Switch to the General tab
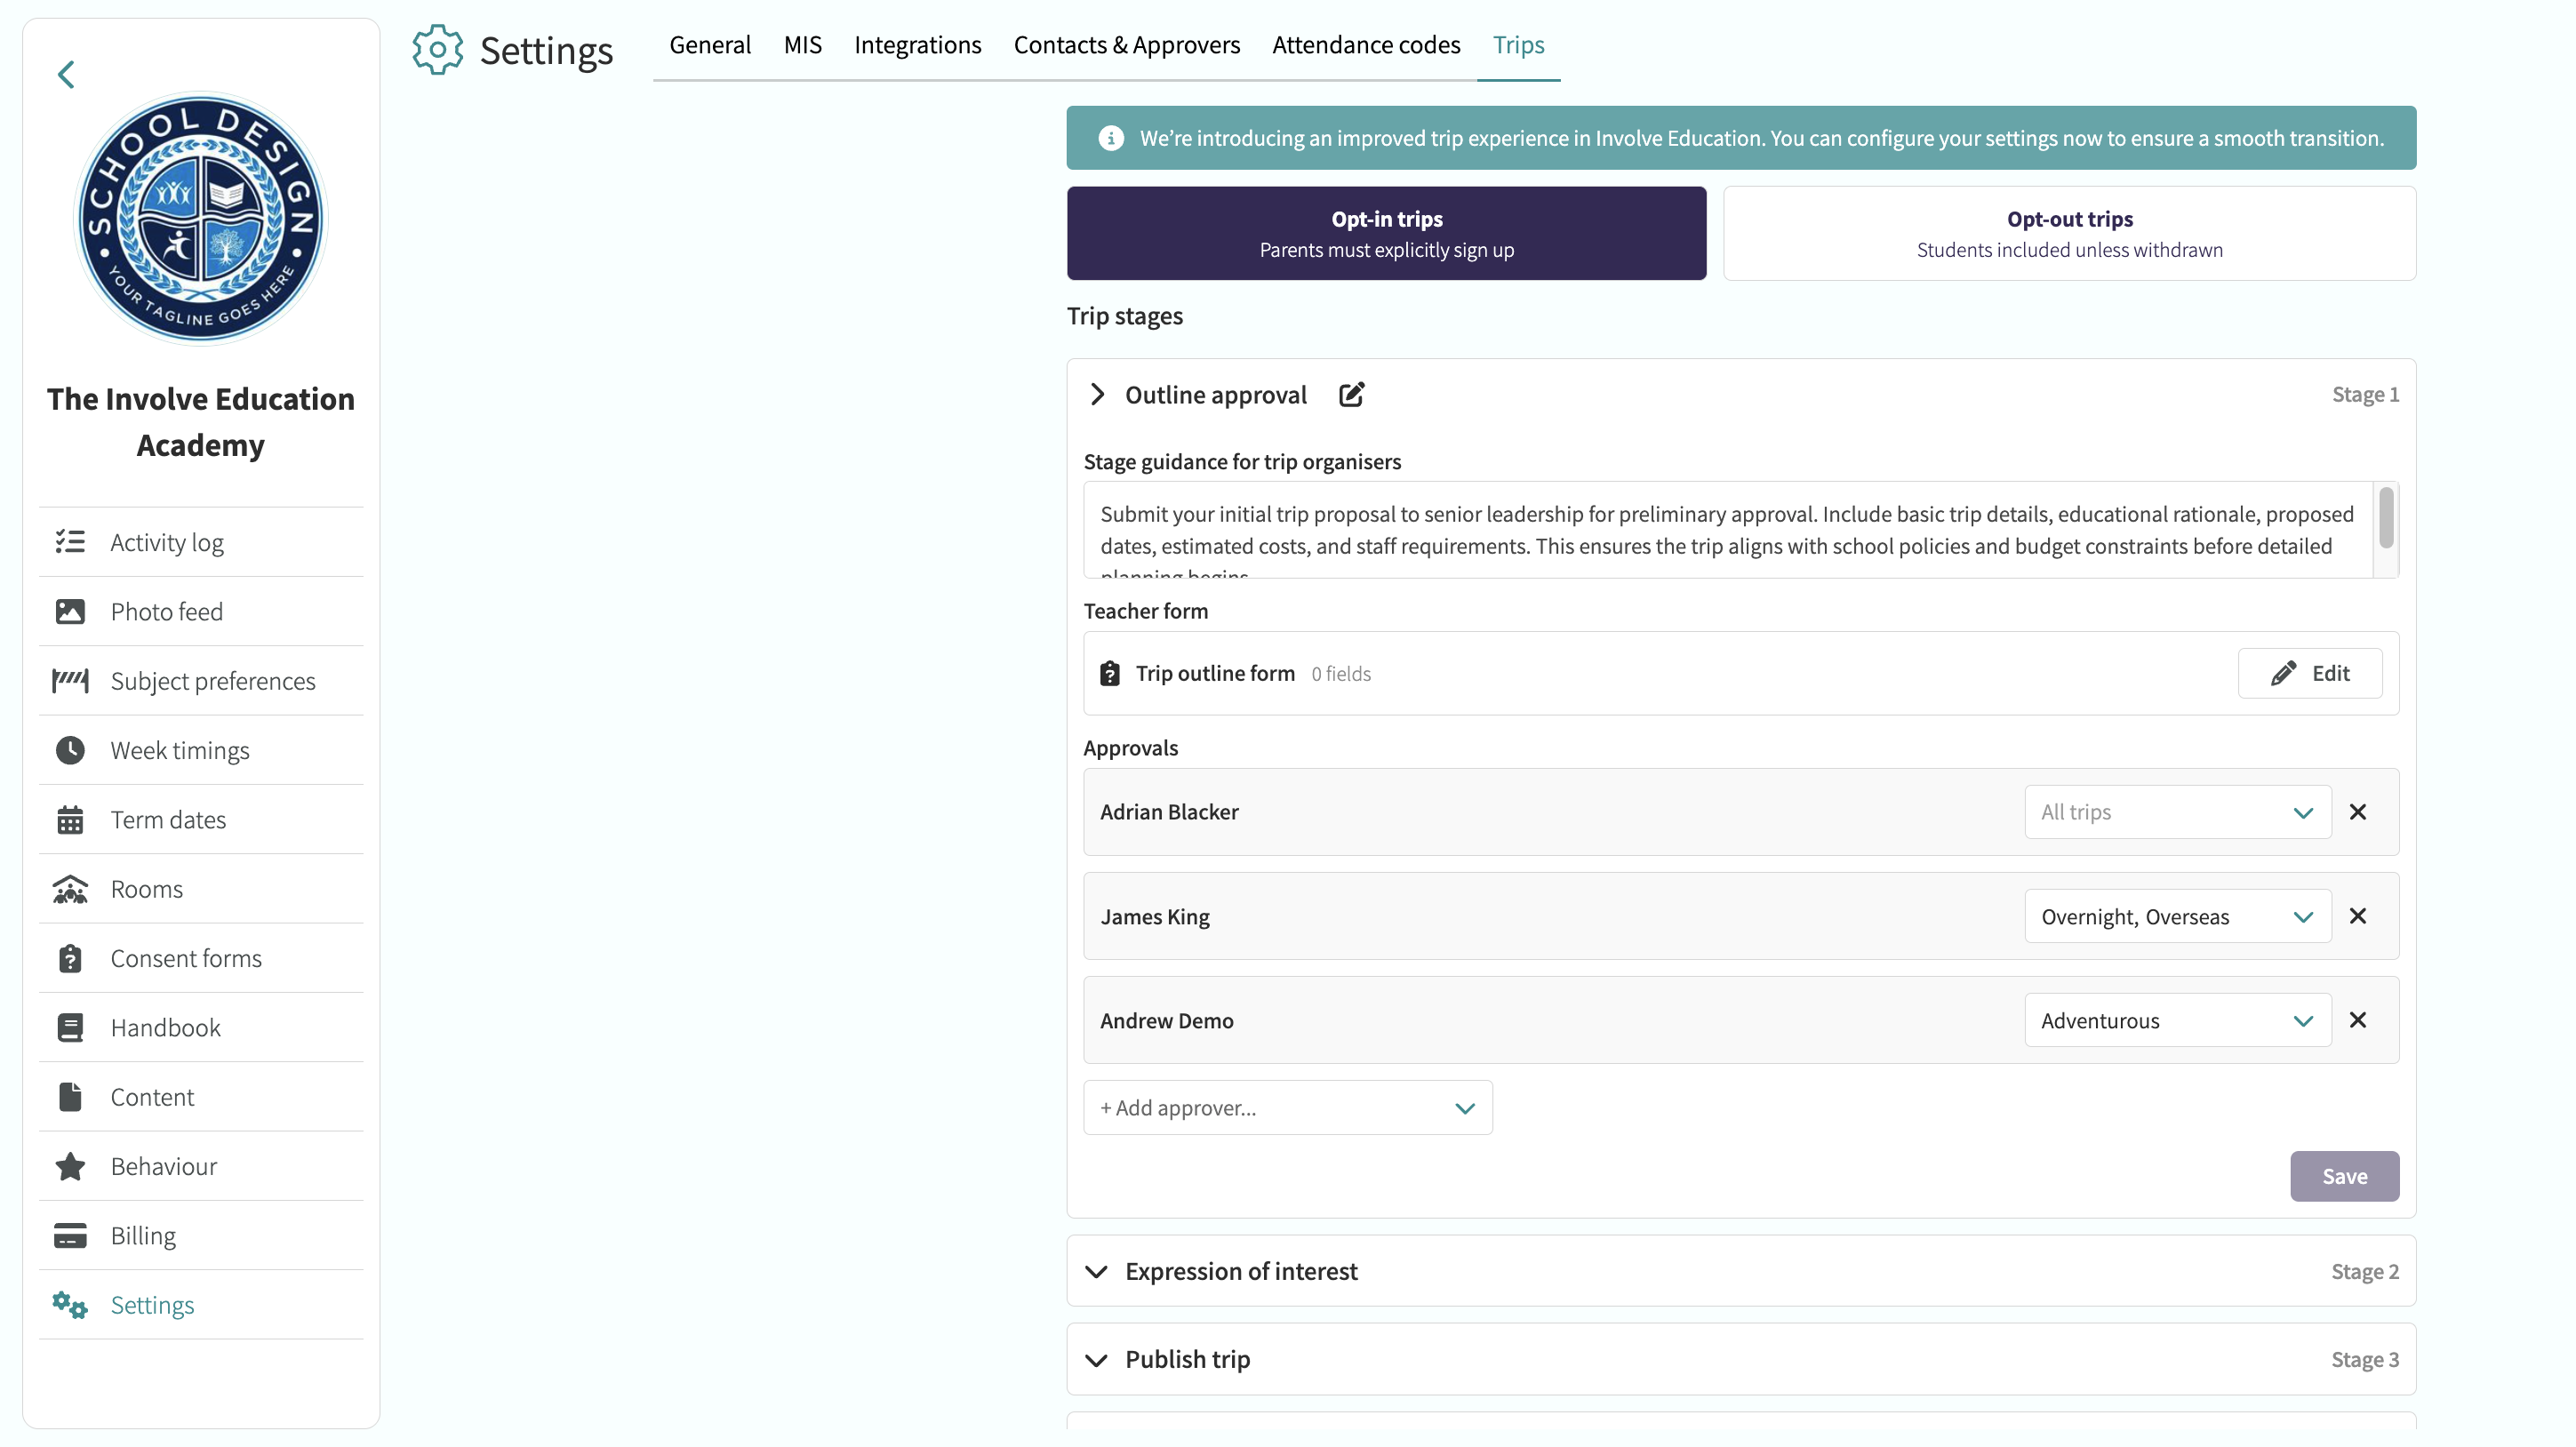 tap(710, 45)
